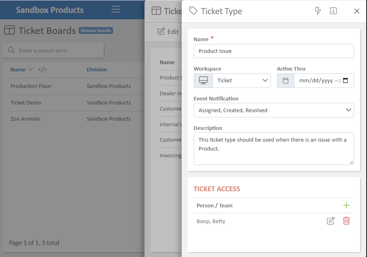Click the lightning bolt actions icon
The width and height of the screenshot is (367, 257).
point(318,11)
